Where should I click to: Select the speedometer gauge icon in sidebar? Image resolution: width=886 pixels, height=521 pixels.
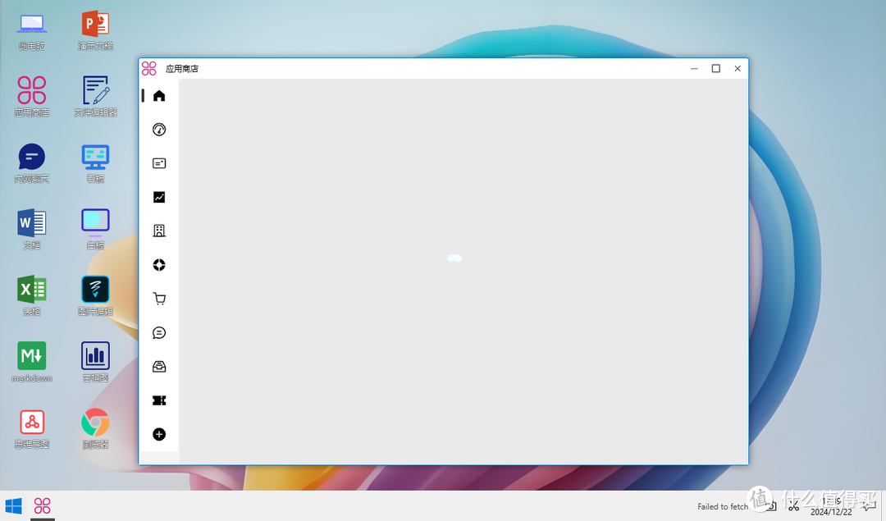click(159, 130)
